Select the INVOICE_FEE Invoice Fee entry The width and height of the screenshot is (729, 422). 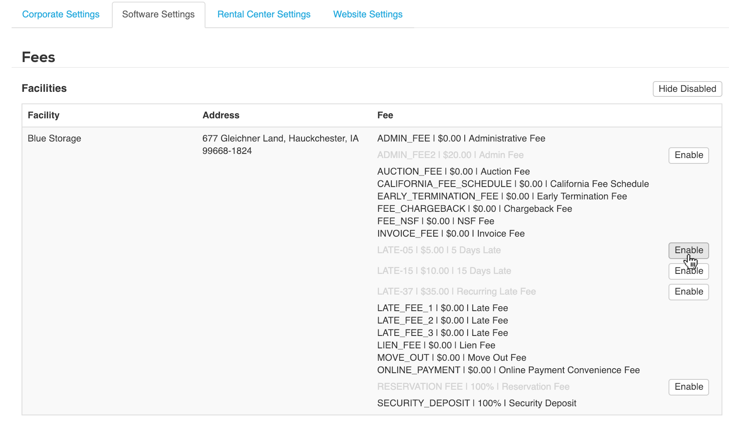click(x=450, y=233)
